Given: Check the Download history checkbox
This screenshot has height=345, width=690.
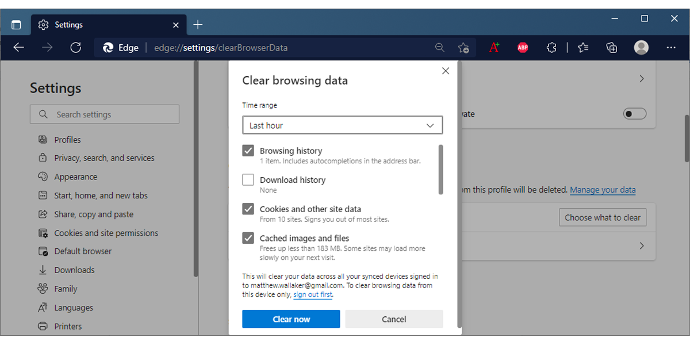Looking at the screenshot, I should (x=248, y=179).
